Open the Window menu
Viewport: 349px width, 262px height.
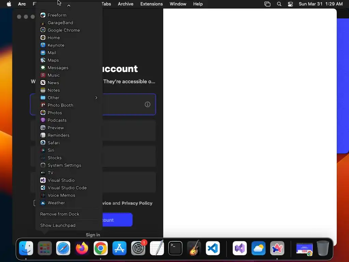[x=178, y=4]
